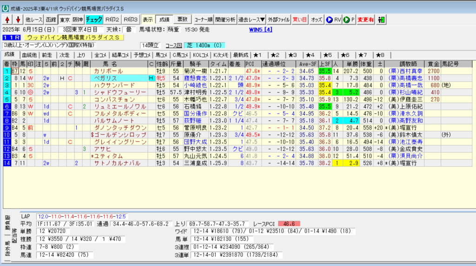
Task: Click the yellow race name ウッドバイン競馬場賞パラダイスS
Action: 74,37
